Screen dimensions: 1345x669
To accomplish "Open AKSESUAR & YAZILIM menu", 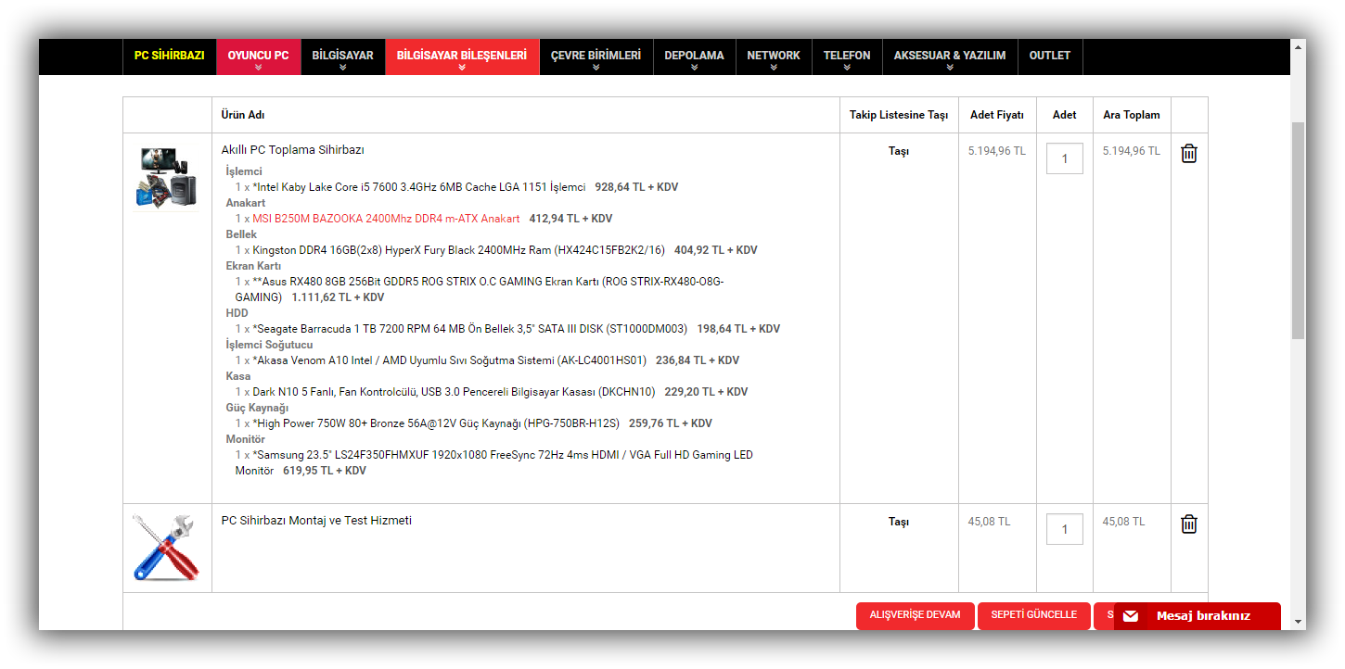I will click(950, 57).
